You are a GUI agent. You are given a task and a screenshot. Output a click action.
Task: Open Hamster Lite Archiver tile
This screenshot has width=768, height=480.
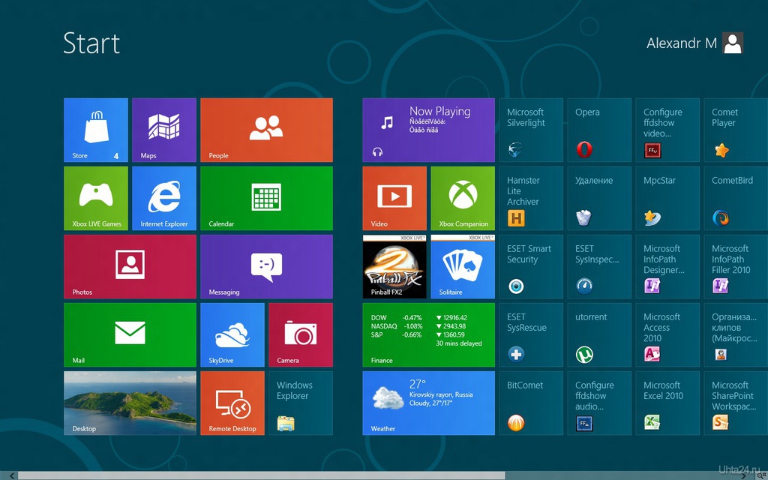point(531,198)
